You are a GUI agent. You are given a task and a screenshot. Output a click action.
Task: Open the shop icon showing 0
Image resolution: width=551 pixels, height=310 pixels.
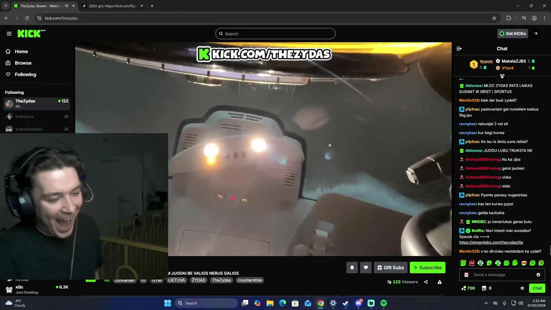tap(486, 288)
